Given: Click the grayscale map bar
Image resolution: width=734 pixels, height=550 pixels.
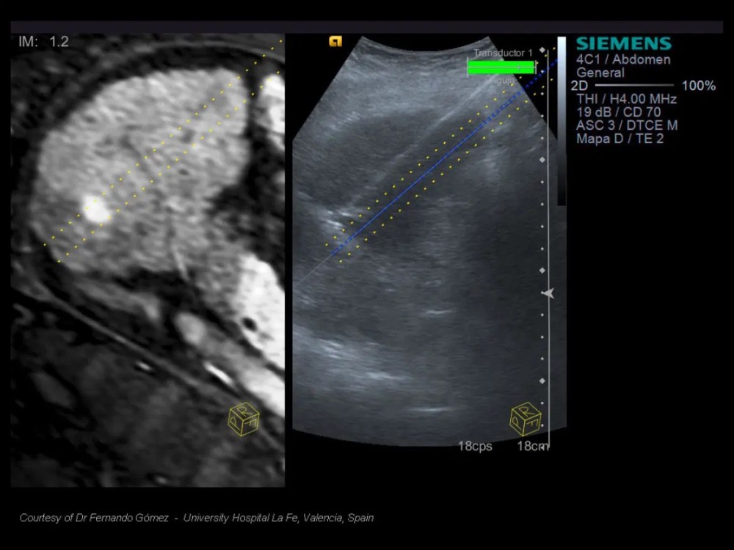Looking at the screenshot, I should pos(562,117).
